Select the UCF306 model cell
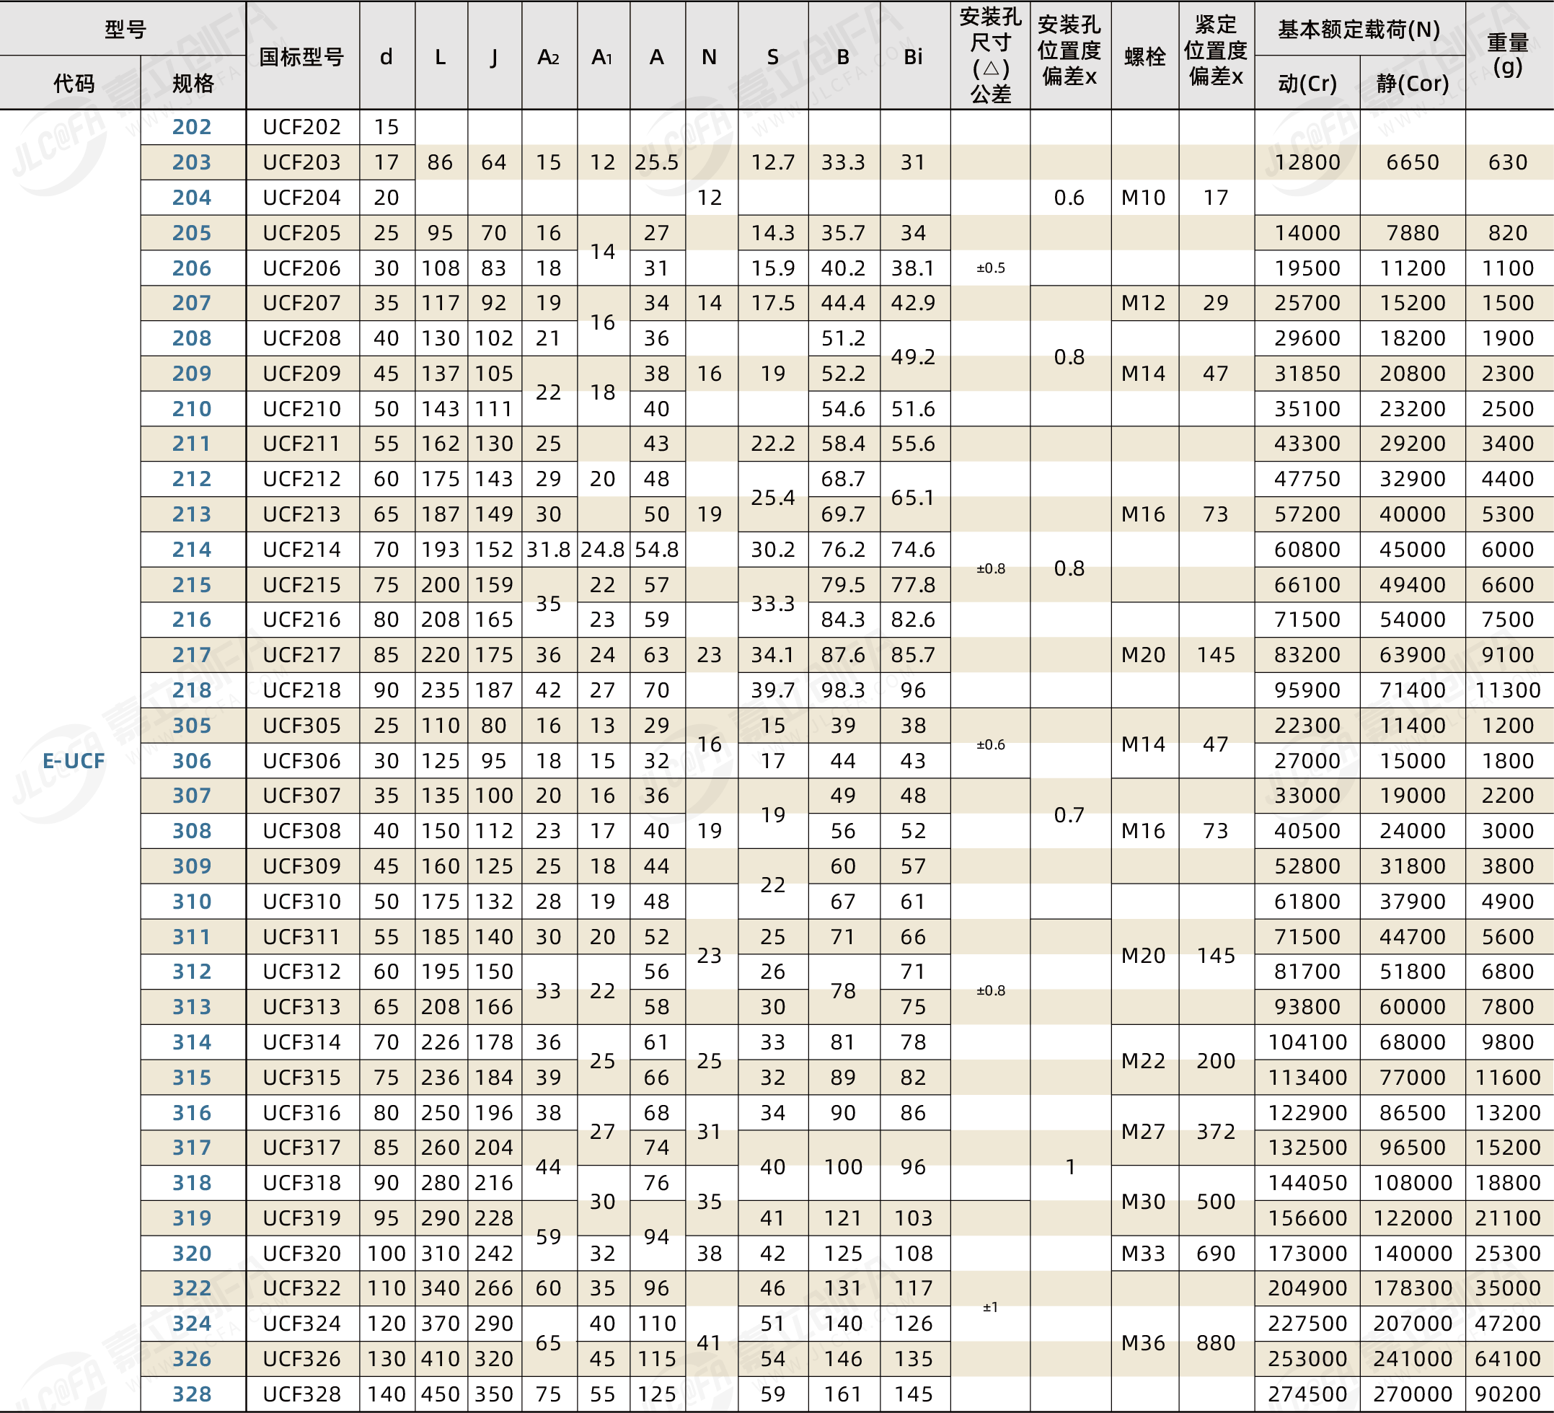The image size is (1554, 1413). point(302,761)
